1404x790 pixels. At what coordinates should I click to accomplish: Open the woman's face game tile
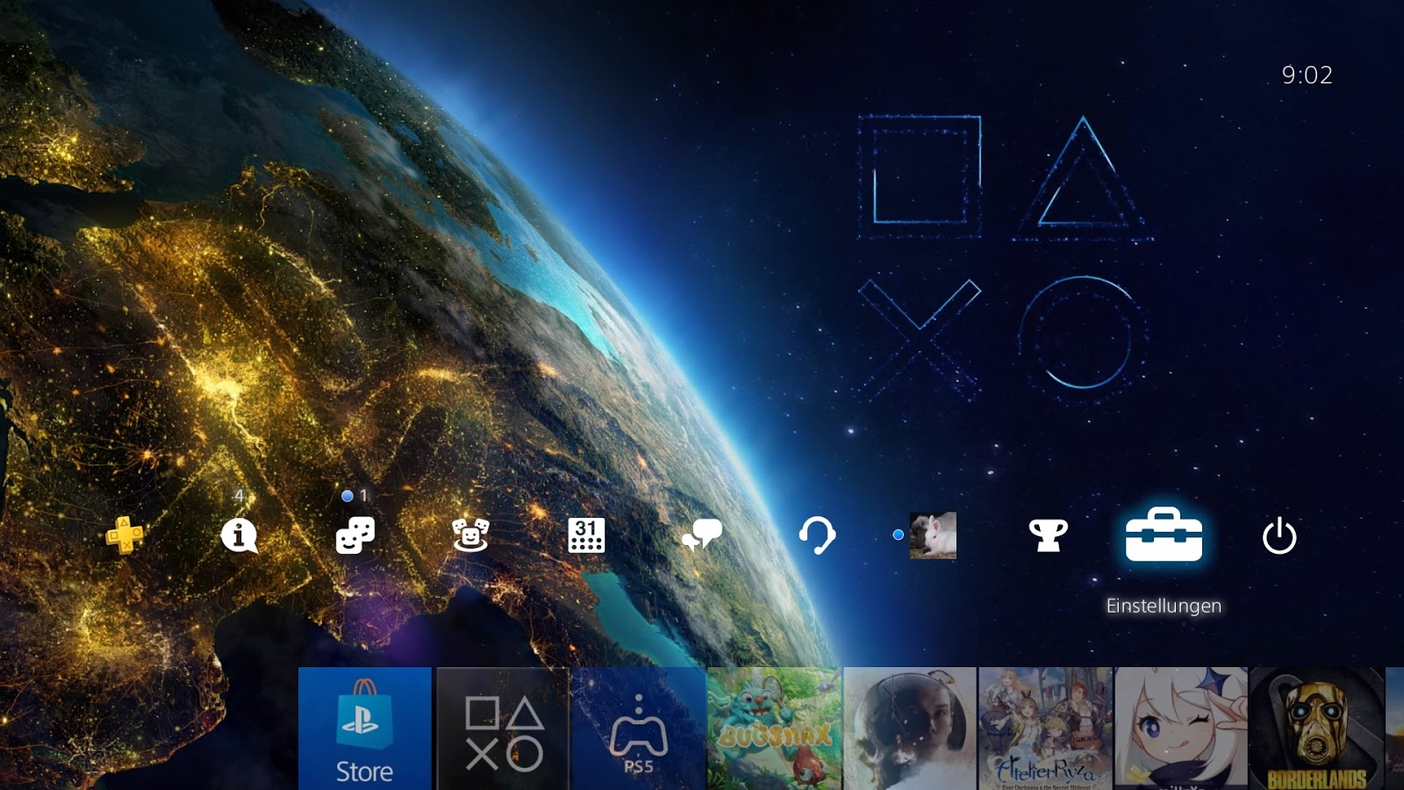pyautogui.click(x=910, y=729)
